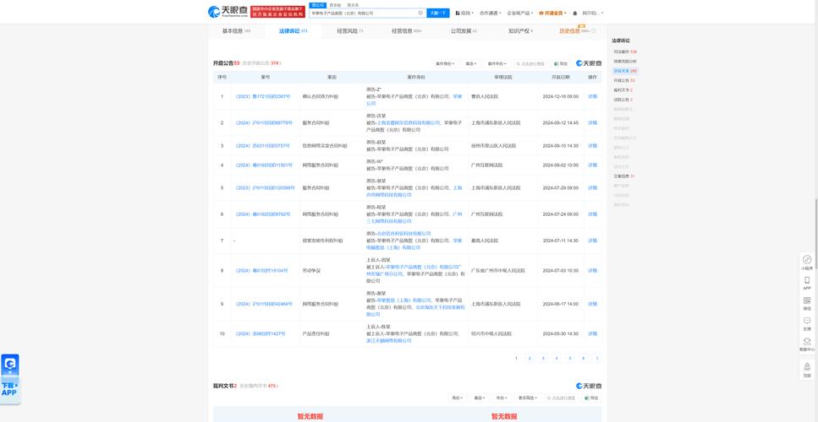
Task: Switch to 法律诉讼 tab
Action: pos(293,31)
